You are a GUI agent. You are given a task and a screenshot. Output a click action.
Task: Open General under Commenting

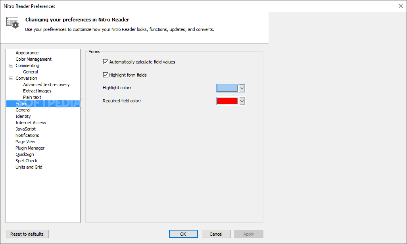(x=31, y=72)
